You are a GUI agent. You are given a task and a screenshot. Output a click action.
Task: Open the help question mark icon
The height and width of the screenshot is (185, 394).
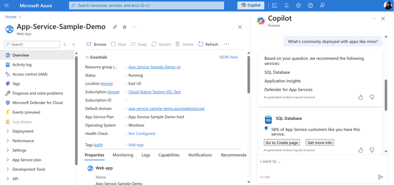coord(310,6)
